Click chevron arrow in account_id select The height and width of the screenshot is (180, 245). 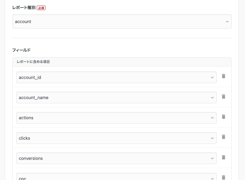click(x=212, y=78)
